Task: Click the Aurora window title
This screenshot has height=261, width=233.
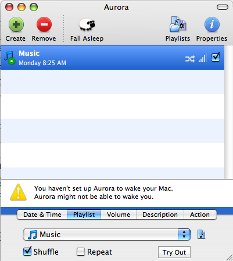Action: tap(116, 8)
